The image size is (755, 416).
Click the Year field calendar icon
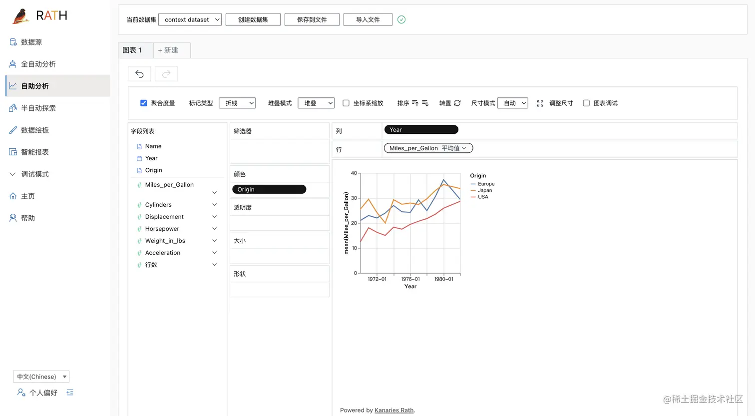(x=139, y=158)
